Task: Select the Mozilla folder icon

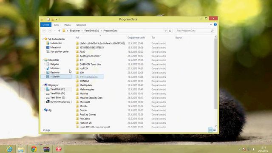Action: point(77,106)
